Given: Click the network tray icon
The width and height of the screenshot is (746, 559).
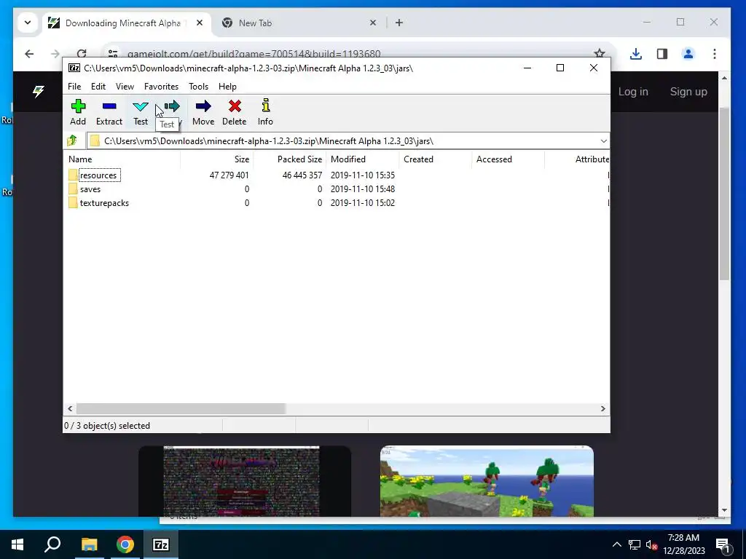Looking at the screenshot, I should point(635,544).
